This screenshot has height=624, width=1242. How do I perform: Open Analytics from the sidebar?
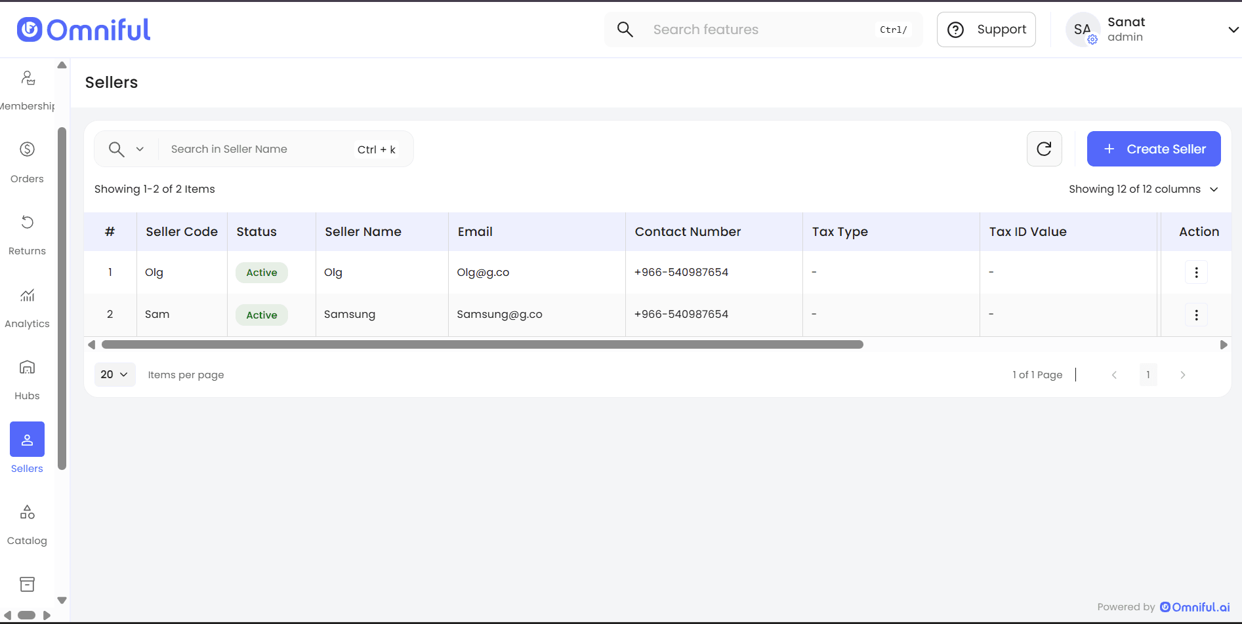click(27, 296)
